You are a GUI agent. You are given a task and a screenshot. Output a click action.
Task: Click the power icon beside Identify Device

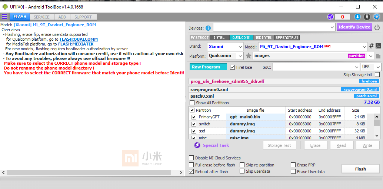(x=377, y=27)
